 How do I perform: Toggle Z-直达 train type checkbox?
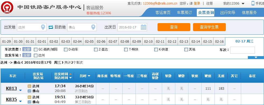click(x=96, y=49)
